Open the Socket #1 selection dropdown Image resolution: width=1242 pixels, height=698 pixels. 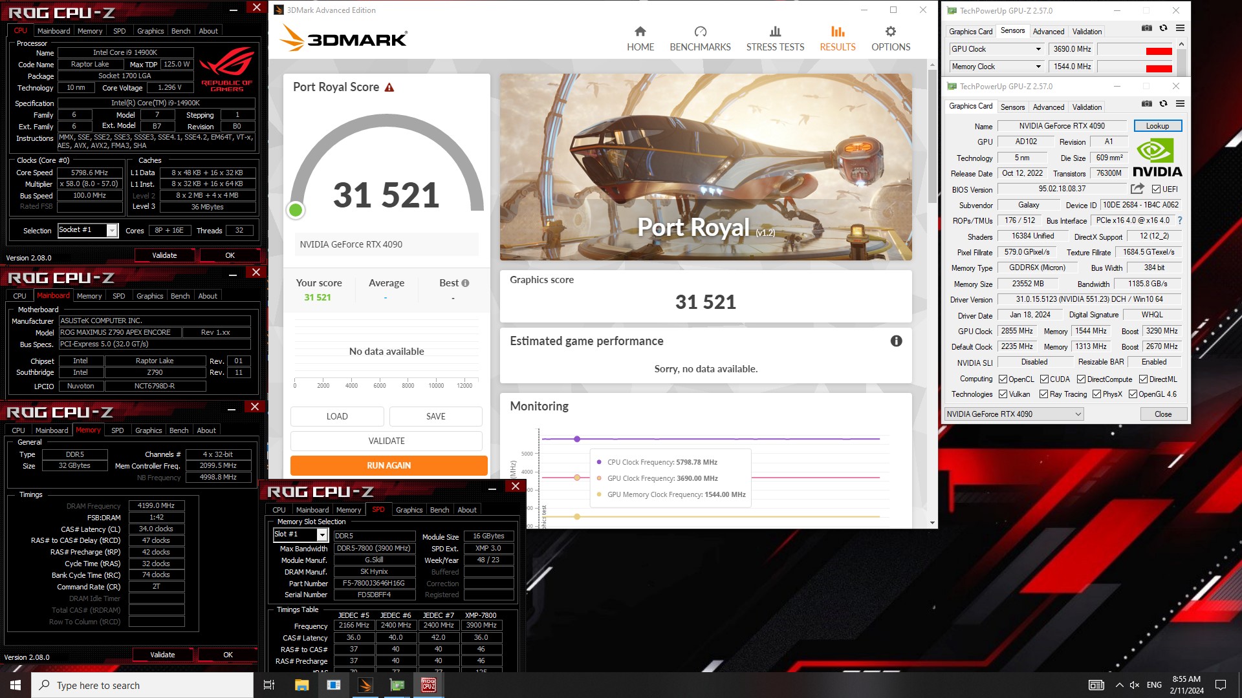tap(112, 231)
